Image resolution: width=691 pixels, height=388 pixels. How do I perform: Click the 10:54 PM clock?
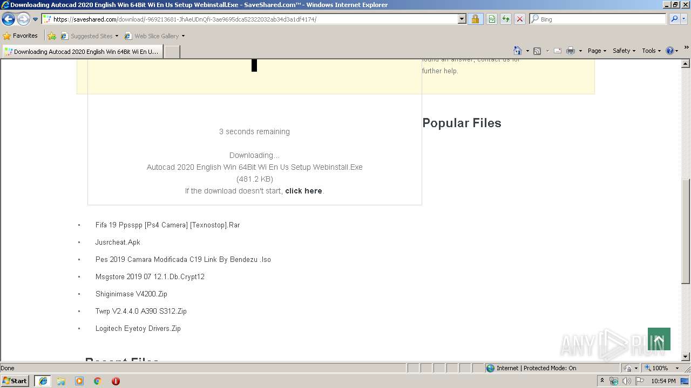coord(663,381)
